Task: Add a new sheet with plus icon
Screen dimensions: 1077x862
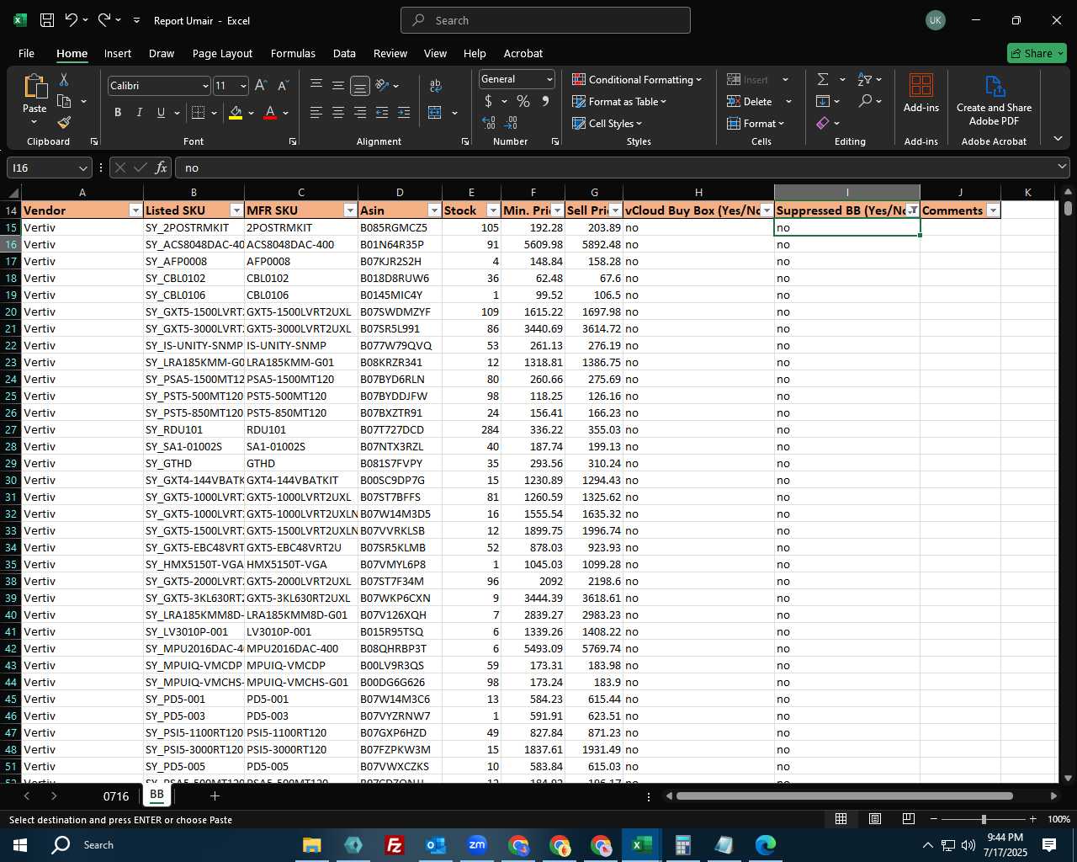Action: click(215, 795)
